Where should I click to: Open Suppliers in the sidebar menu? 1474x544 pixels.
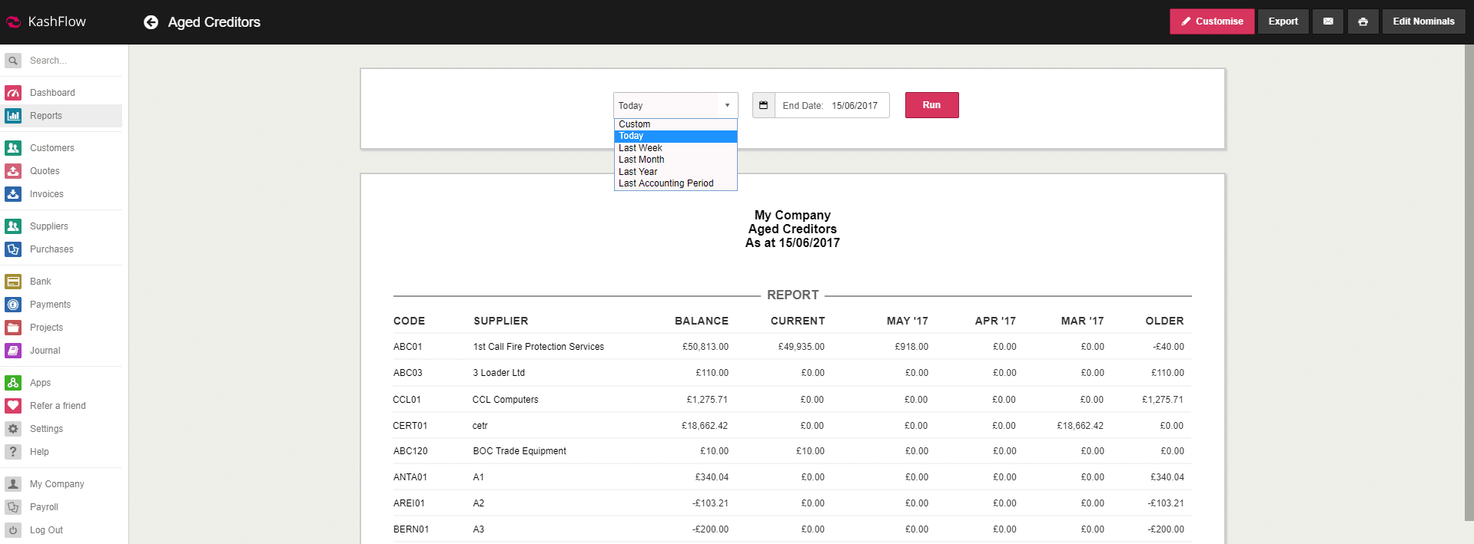tap(48, 226)
